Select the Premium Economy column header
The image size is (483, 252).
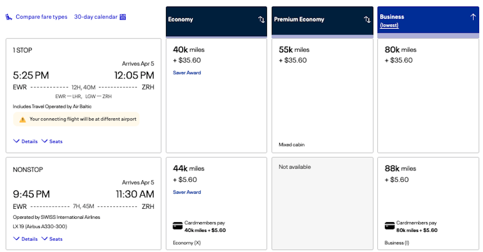pos(313,20)
